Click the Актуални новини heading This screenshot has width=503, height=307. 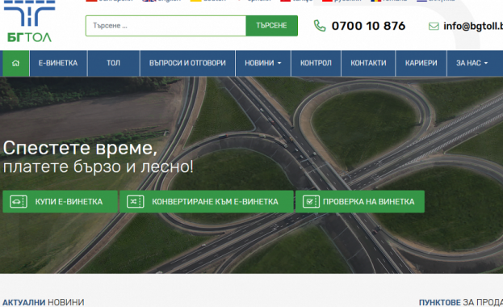(x=44, y=302)
